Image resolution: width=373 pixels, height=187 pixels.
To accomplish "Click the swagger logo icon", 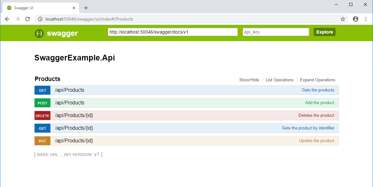I will [39, 34].
